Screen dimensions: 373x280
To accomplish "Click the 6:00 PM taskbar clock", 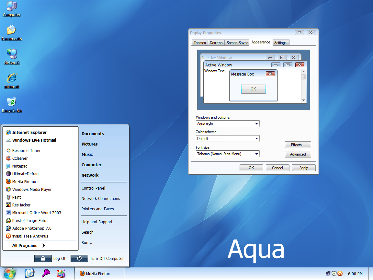I will pyautogui.click(x=355, y=274).
